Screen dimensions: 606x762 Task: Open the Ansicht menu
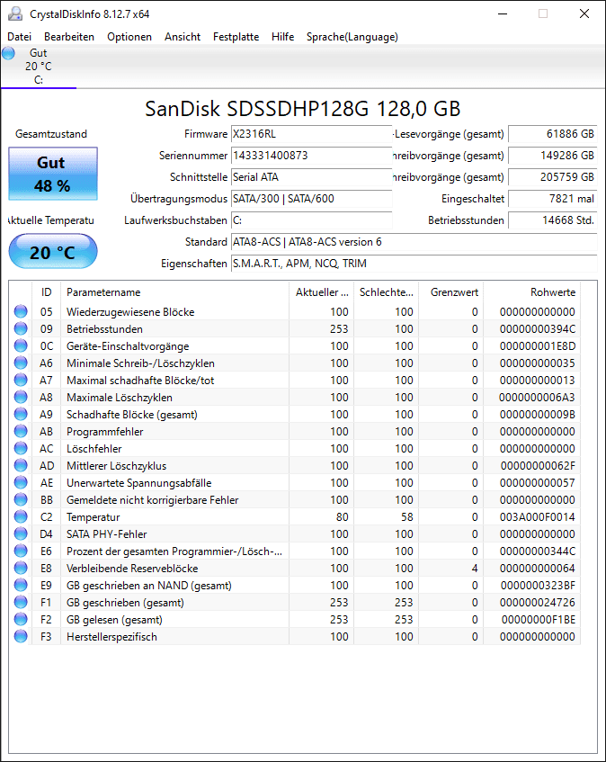(183, 37)
